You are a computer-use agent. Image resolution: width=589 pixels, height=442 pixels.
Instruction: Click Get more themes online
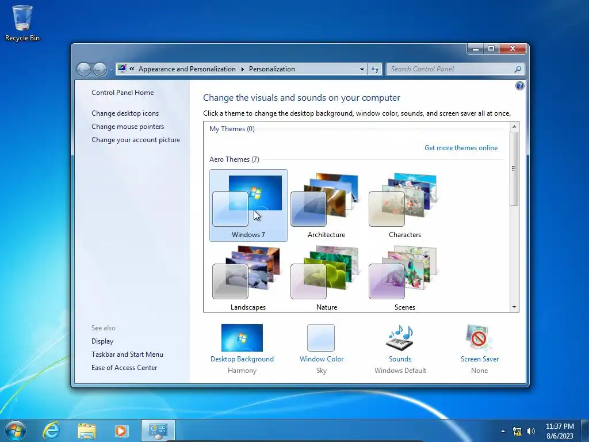(461, 148)
